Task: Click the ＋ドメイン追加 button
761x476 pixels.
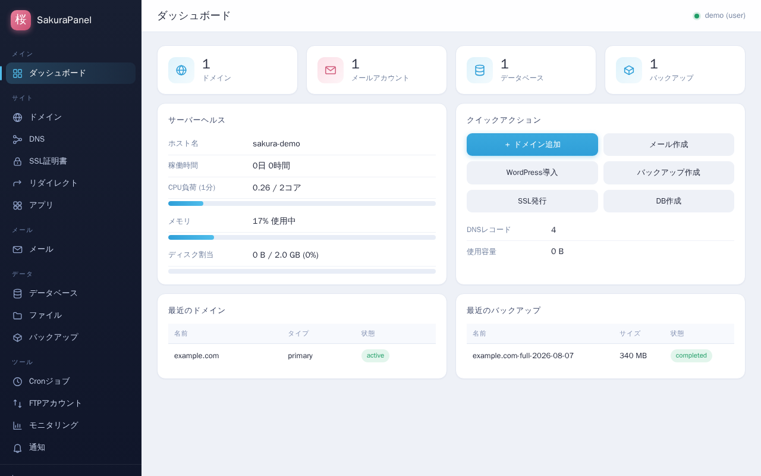Action: (x=532, y=145)
